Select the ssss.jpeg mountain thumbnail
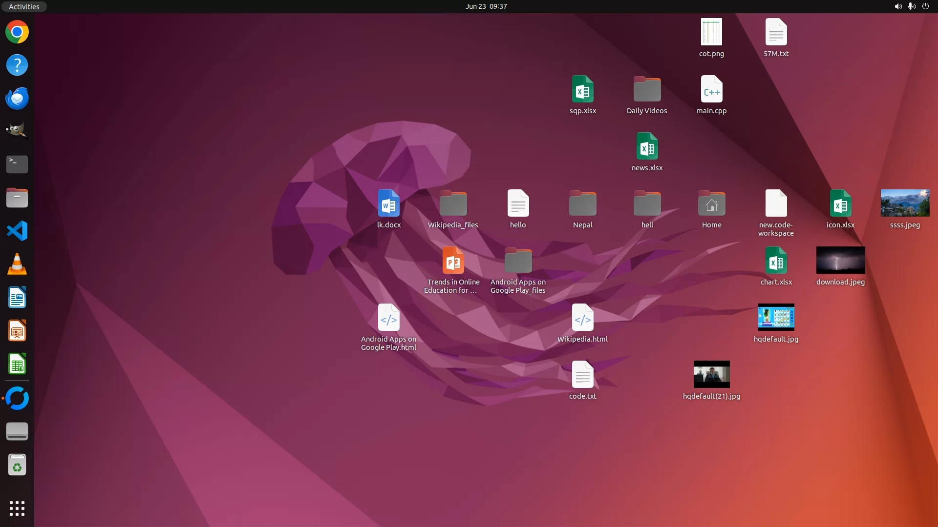The width and height of the screenshot is (938, 527). (905, 203)
